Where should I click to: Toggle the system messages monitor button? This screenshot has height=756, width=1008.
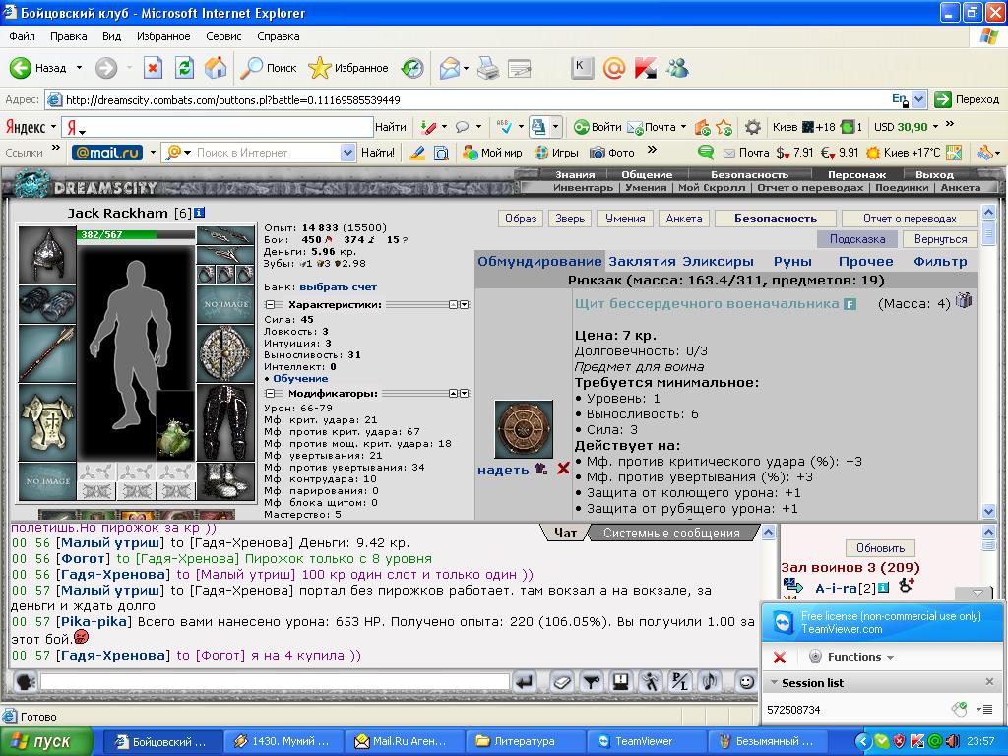pos(620,681)
